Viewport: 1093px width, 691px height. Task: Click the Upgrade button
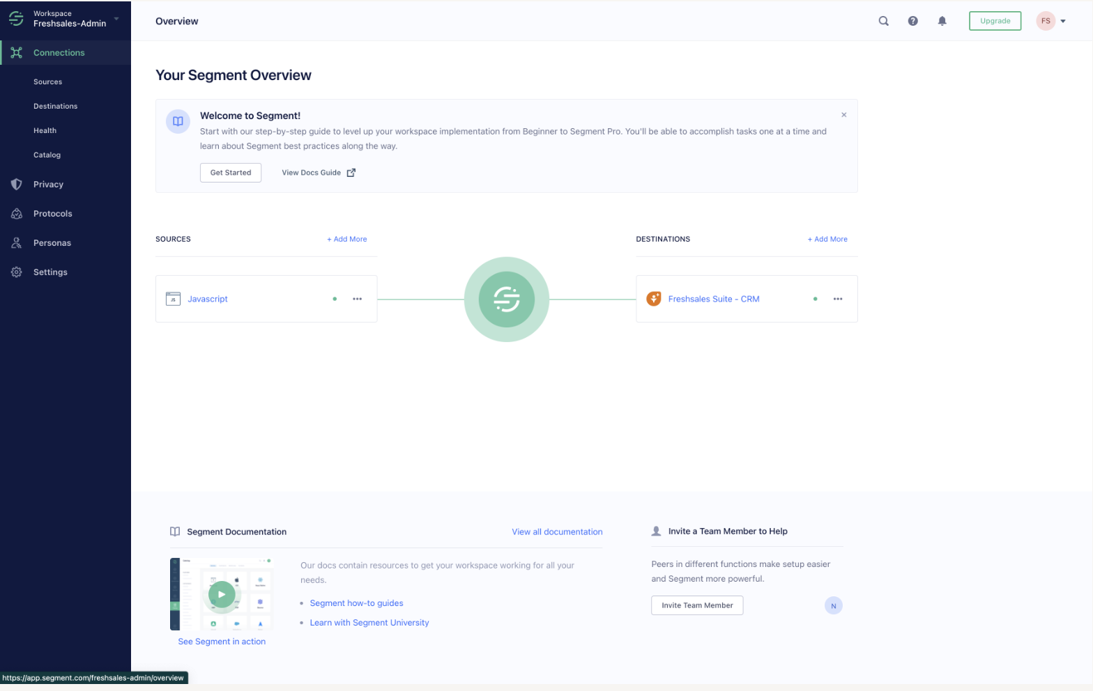tap(995, 21)
